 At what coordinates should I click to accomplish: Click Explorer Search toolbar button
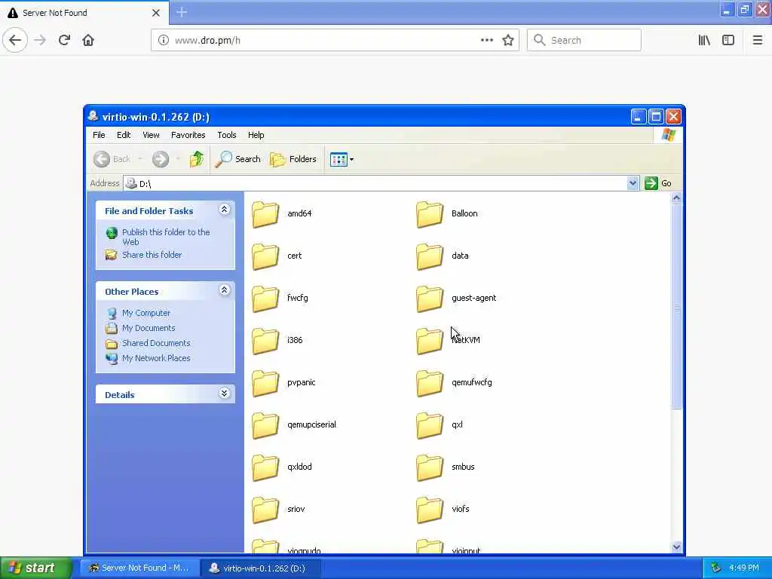[237, 159]
